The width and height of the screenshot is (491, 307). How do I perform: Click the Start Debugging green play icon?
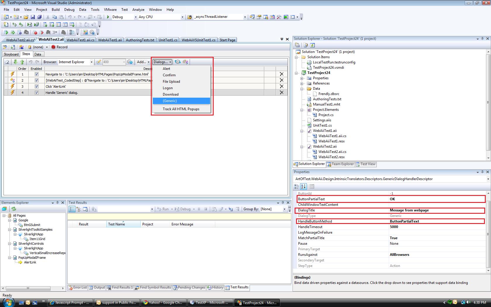(108, 17)
